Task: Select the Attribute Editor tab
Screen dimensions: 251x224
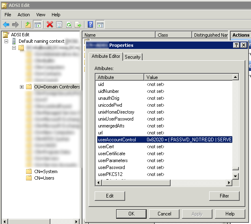Action: pyautogui.click(x=106, y=56)
